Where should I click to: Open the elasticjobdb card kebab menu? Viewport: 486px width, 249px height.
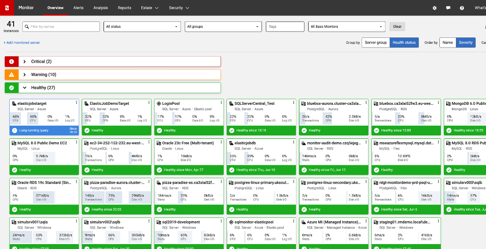tap(294, 143)
